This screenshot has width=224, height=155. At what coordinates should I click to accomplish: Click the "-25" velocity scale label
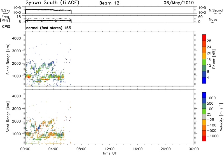211,119
